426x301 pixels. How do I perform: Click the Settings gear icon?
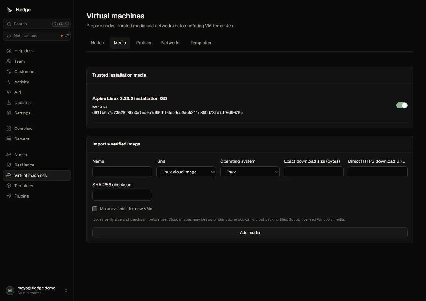9,113
